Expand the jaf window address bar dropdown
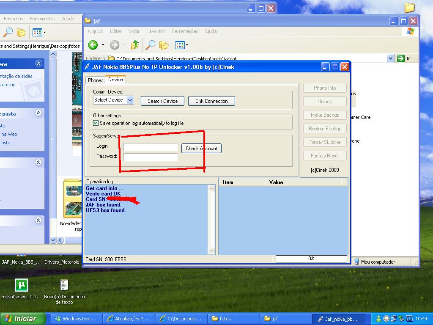The image size is (433, 325). pos(390,58)
